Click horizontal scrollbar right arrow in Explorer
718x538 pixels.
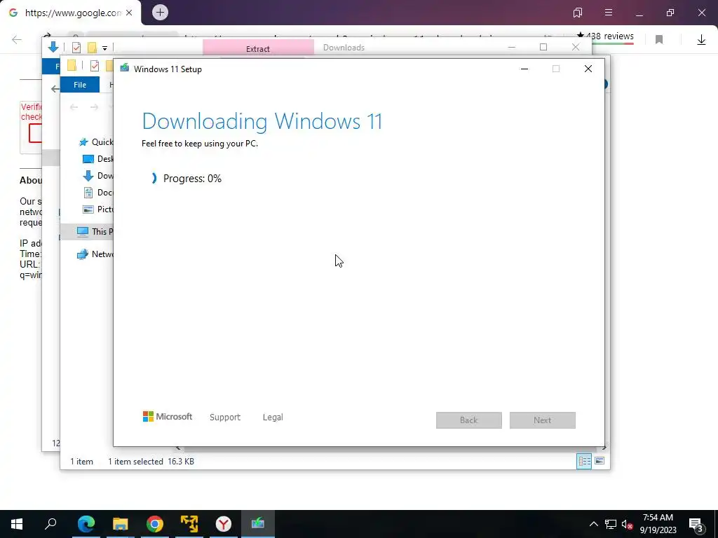[604, 448]
